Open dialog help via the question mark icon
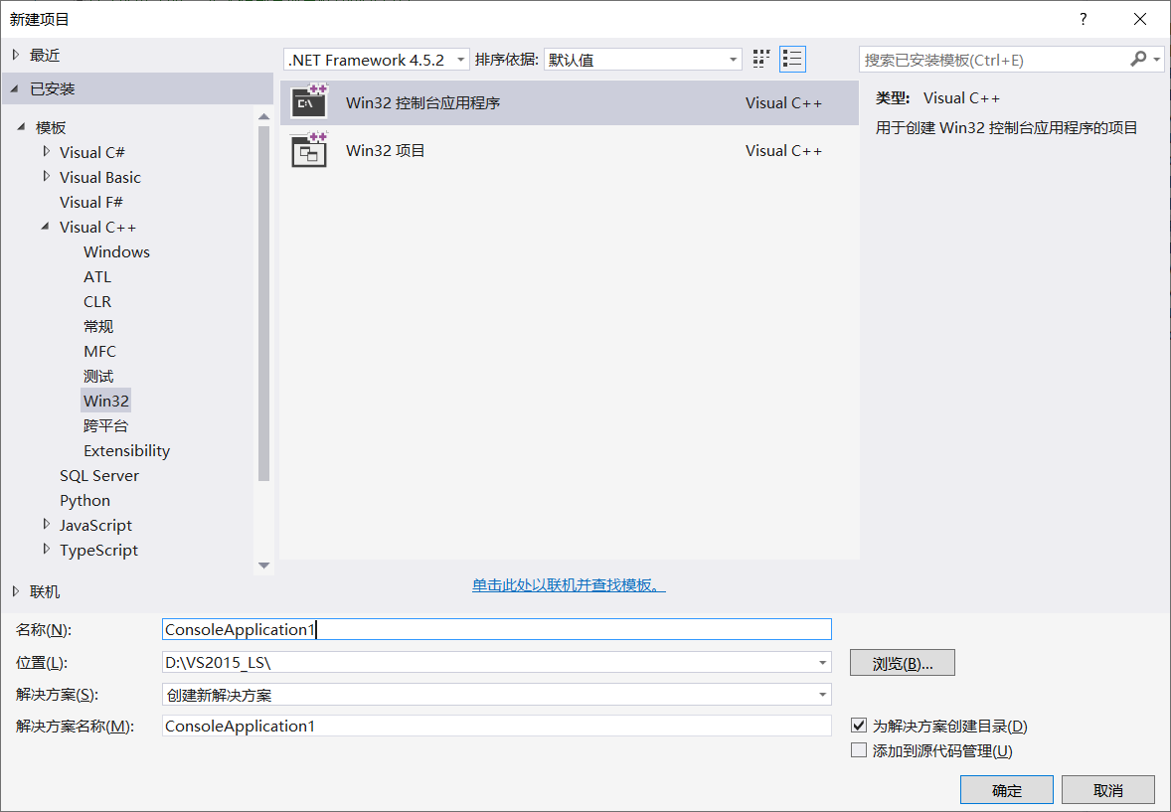Image resolution: width=1171 pixels, height=812 pixels. (x=1083, y=19)
